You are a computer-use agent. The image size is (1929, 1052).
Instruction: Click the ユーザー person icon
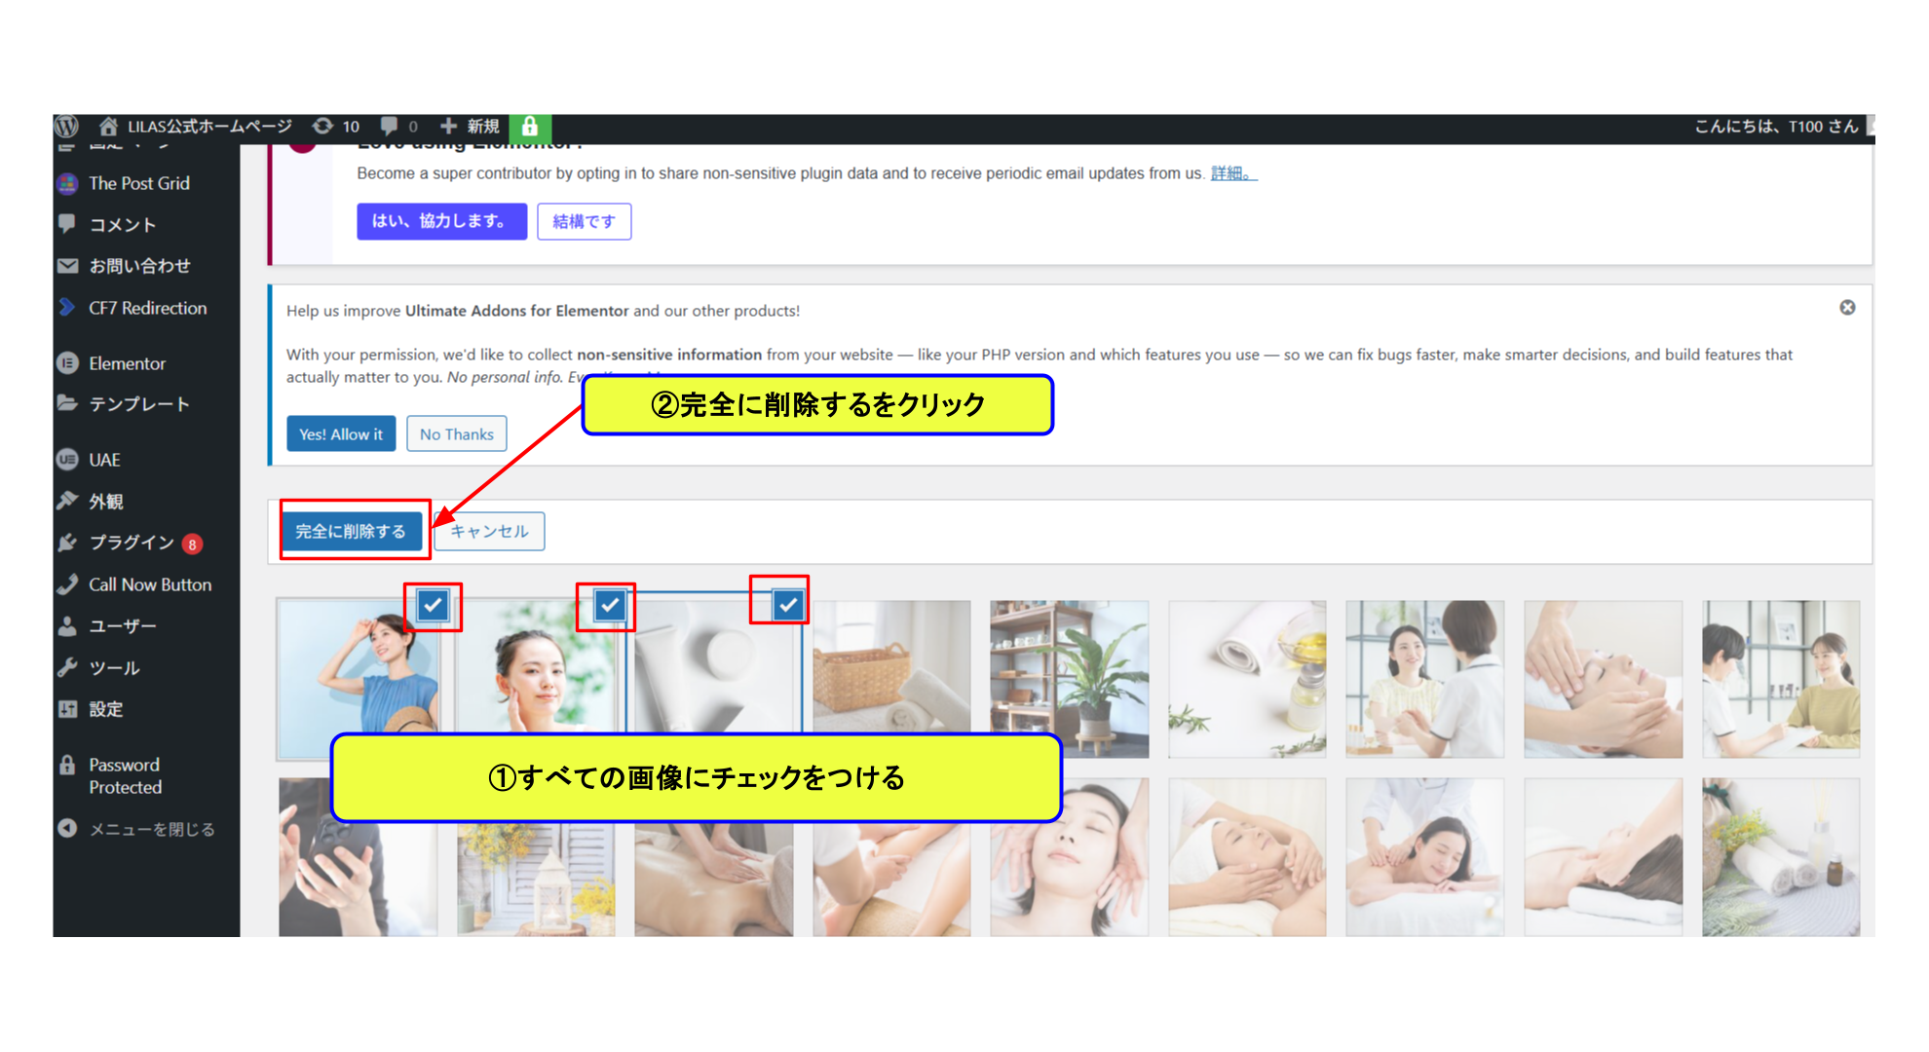tap(67, 626)
